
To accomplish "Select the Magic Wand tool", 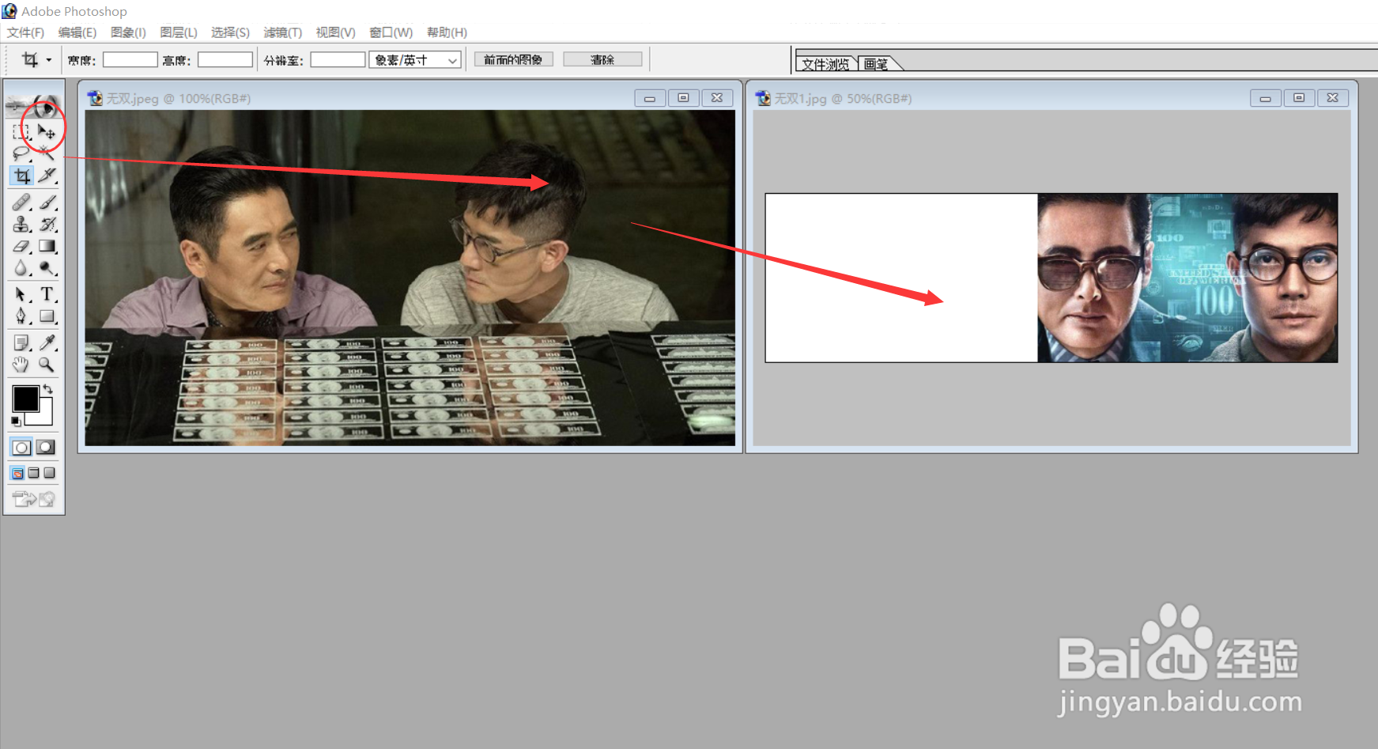I will (x=47, y=153).
